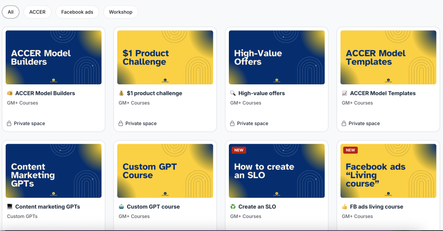Click the NEW badge on How to create an SLO
The image size is (443, 231).
tap(239, 150)
